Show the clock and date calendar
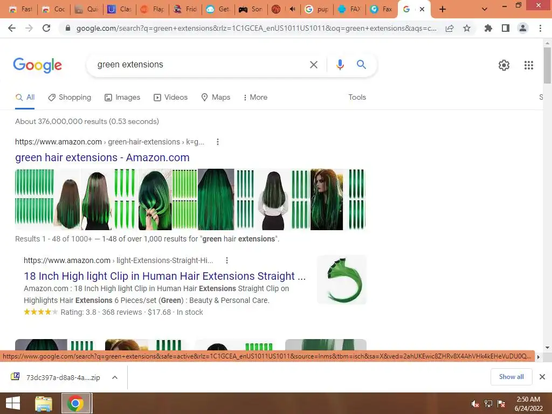552x414 pixels. (528, 404)
